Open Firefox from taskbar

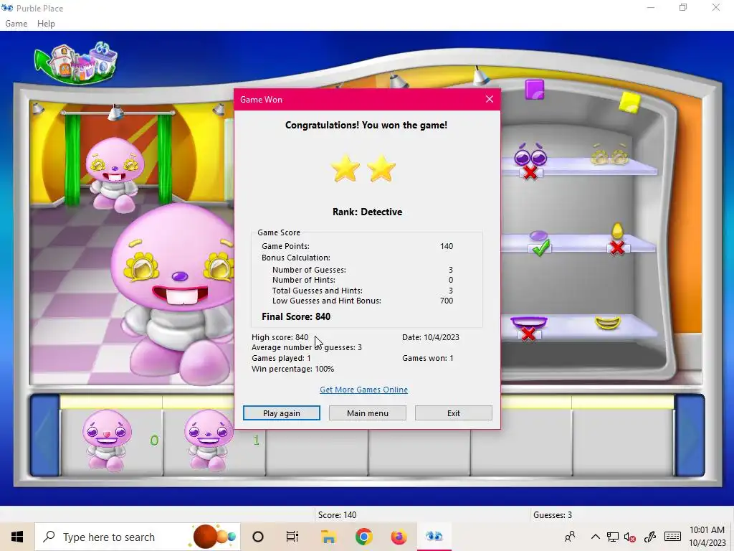tap(399, 537)
